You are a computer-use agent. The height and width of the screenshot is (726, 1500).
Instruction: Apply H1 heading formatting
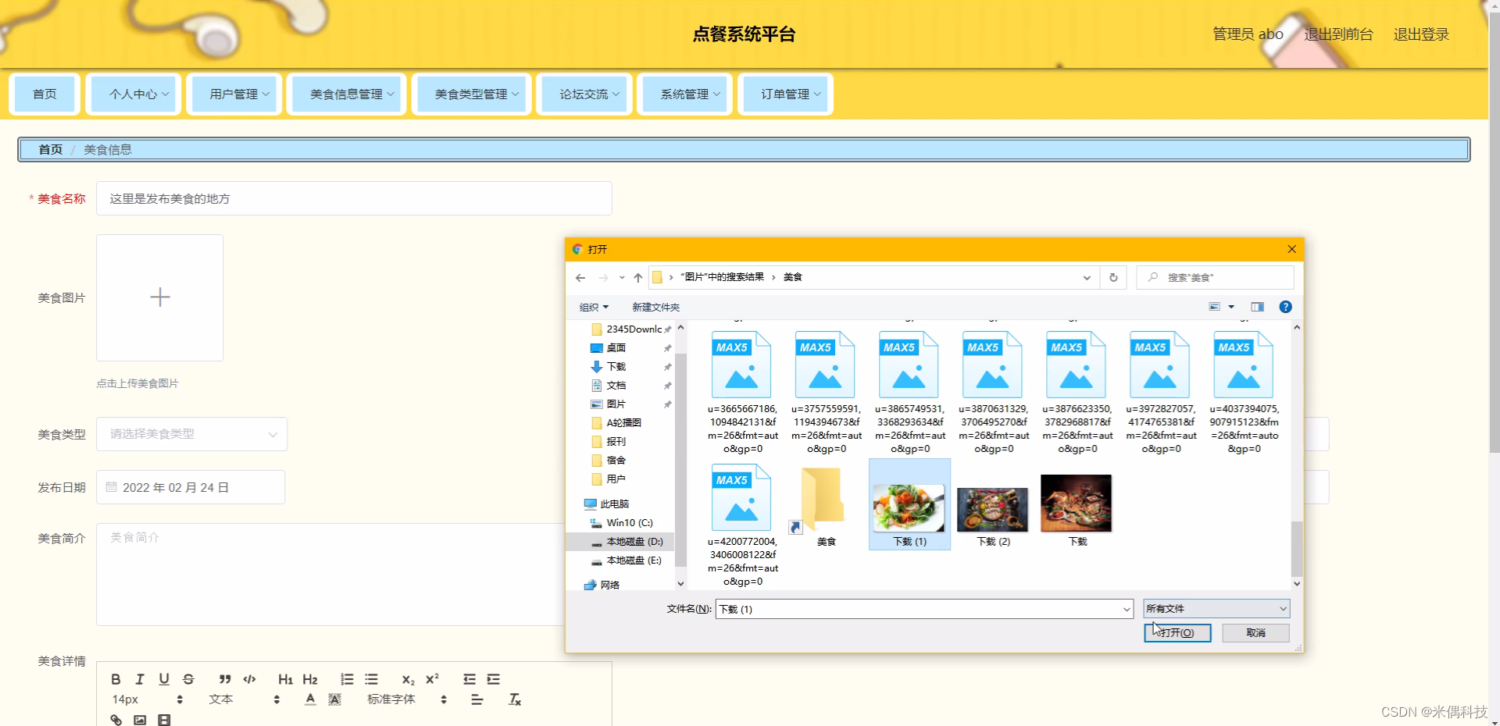[285, 679]
